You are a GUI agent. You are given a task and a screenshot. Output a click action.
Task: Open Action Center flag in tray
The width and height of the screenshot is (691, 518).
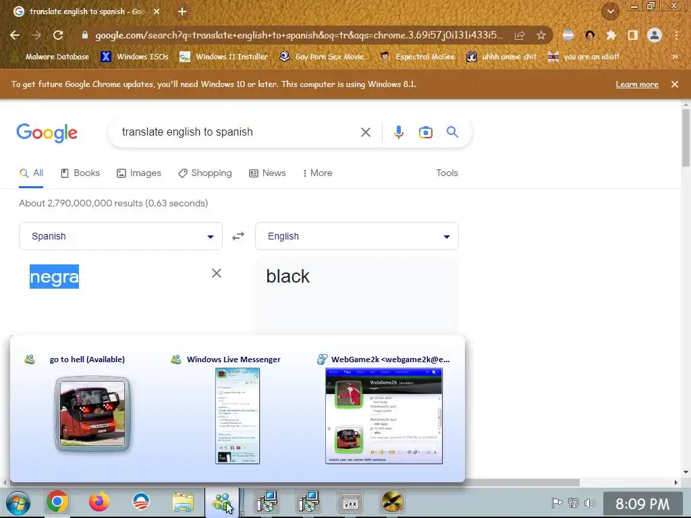pos(557,502)
